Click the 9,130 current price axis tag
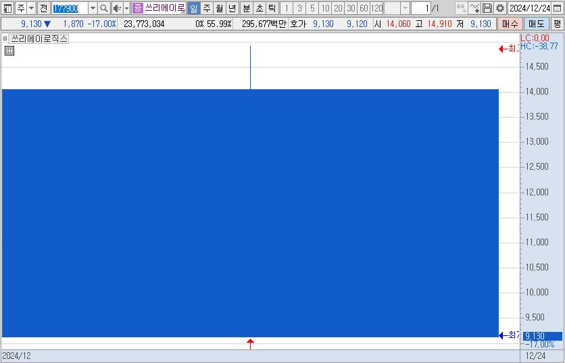Viewport: 565px width, 363px height. point(542,336)
